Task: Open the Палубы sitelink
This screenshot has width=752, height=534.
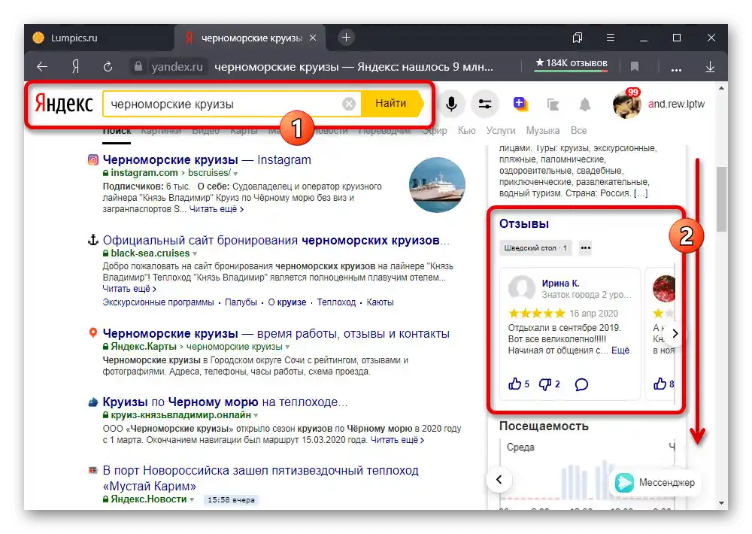Action: tap(241, 302)
